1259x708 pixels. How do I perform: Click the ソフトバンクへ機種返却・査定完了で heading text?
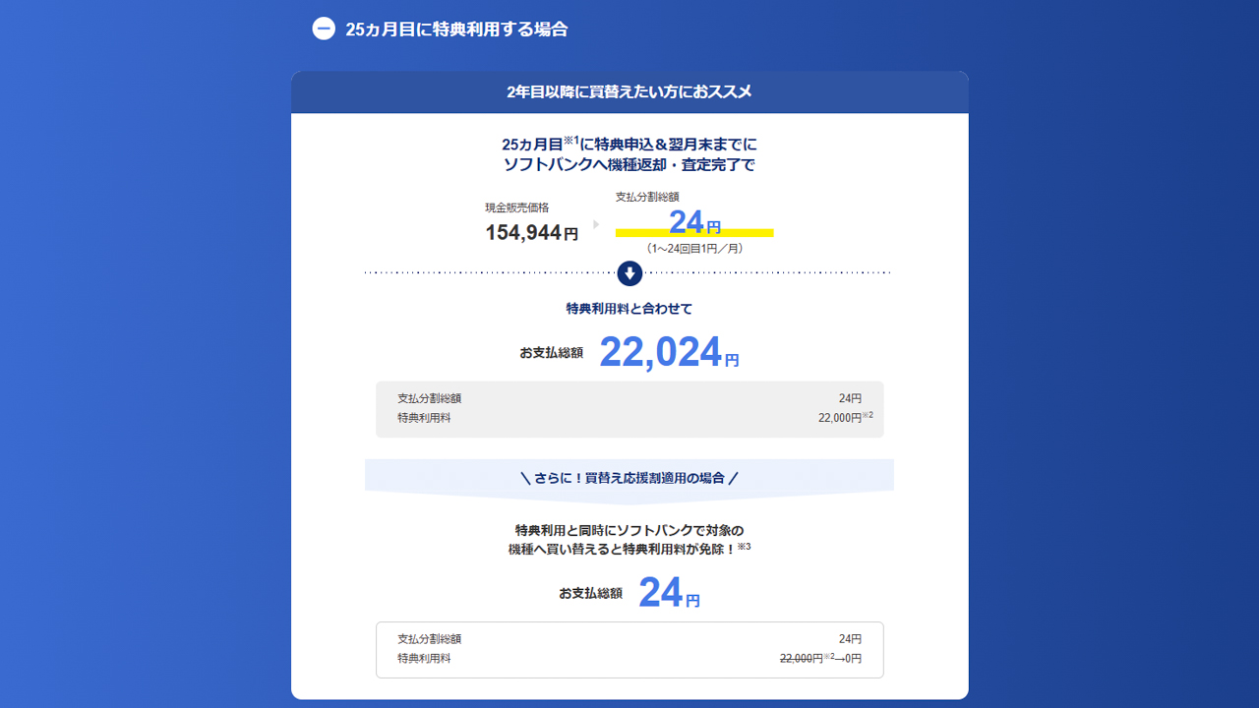coord(629,165)
